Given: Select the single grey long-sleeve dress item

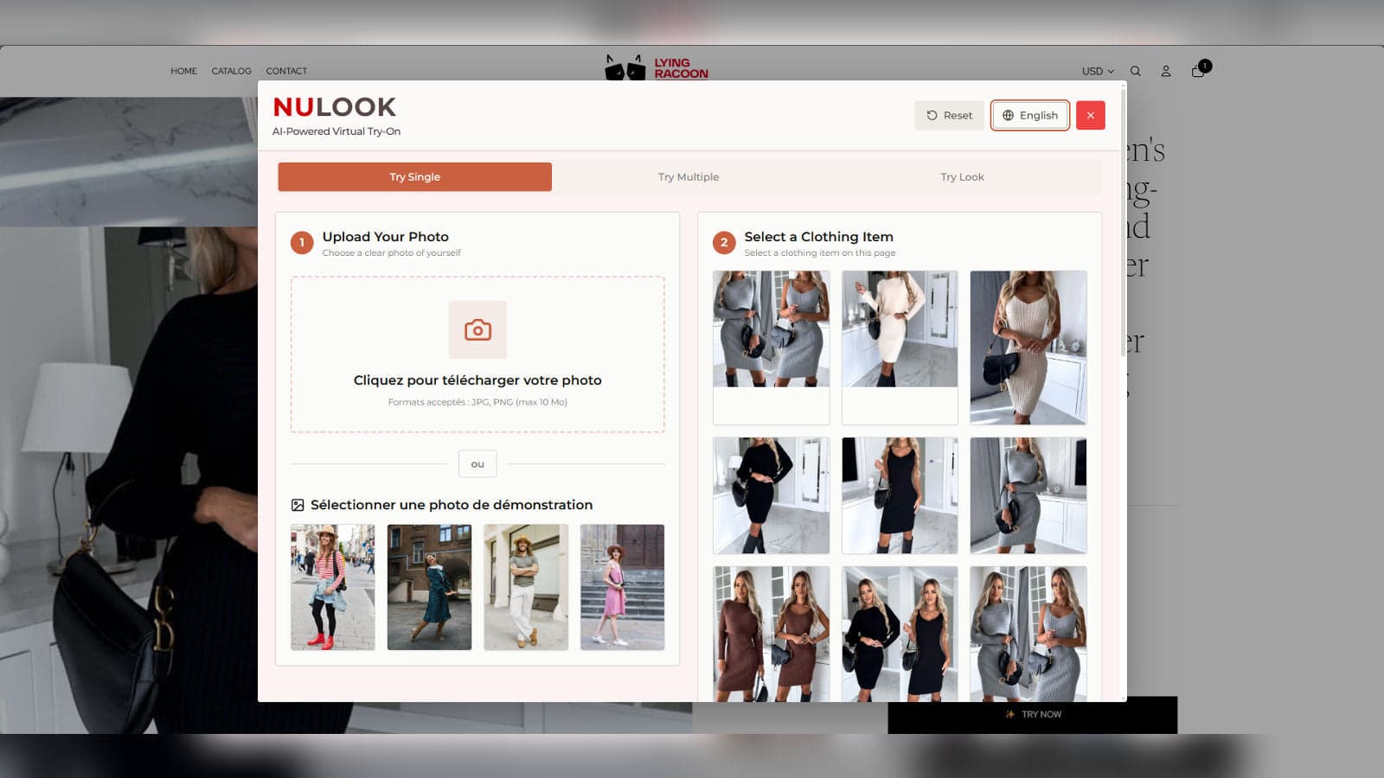Looking at the screenshot, I should click(x=1028, y=495).
